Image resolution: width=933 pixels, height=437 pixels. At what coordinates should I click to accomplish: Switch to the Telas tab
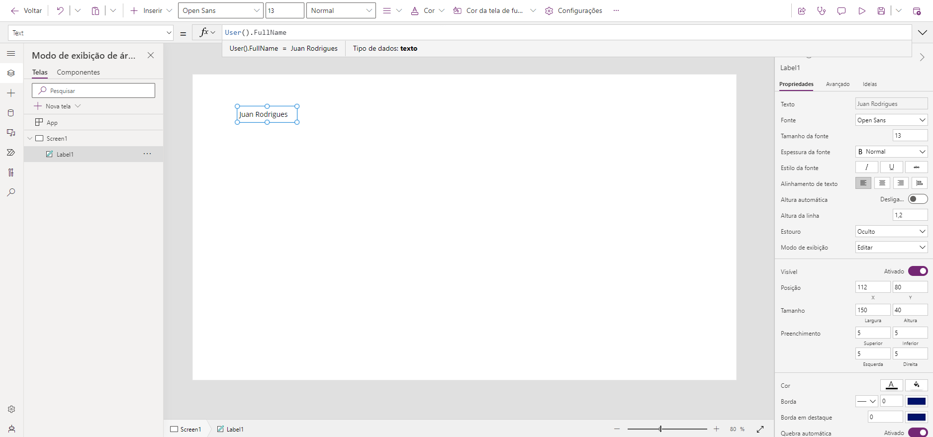[40, 72]
